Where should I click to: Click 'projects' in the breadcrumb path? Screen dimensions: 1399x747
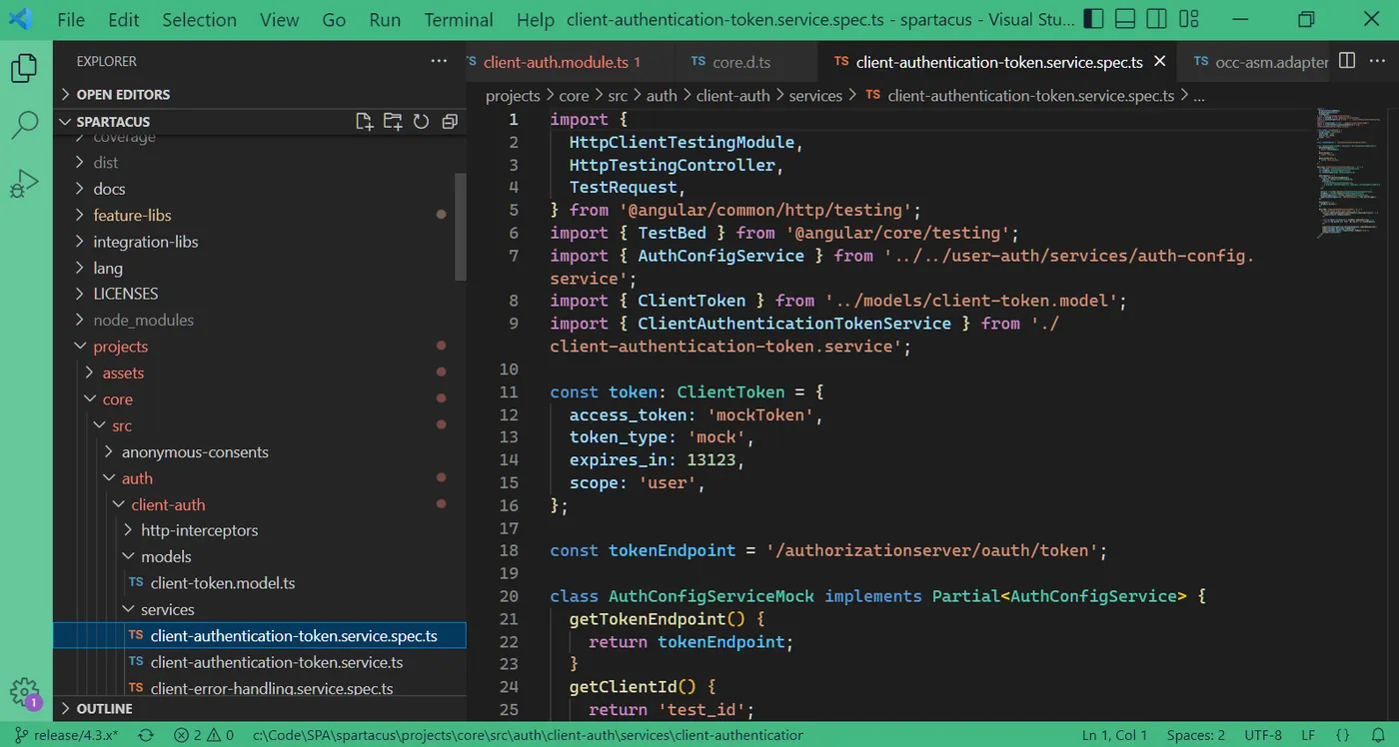point(513,96)
